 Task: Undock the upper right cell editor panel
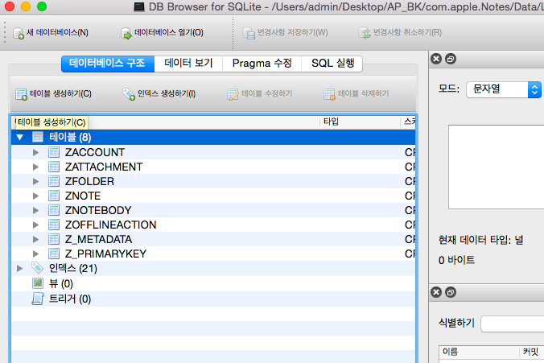point(451,59)
